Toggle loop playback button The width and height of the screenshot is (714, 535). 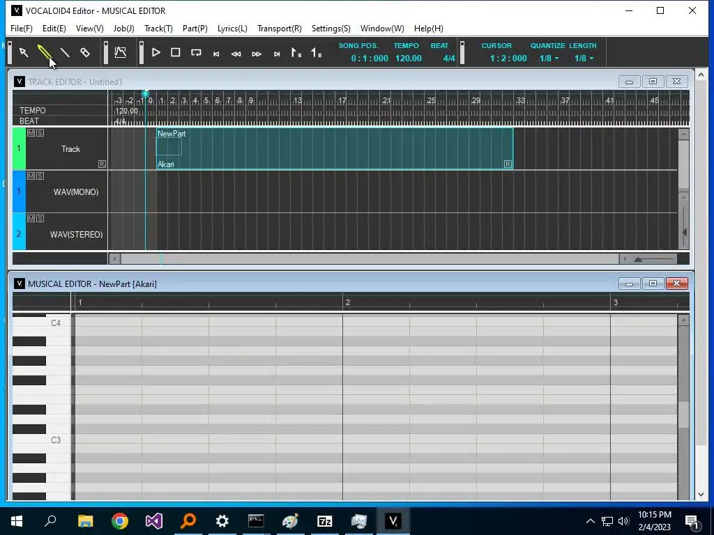[x=196, y=53]
